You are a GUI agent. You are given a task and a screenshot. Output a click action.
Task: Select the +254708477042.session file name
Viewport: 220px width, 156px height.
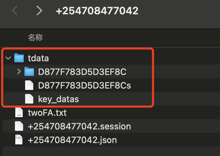(x=79, y=126)
